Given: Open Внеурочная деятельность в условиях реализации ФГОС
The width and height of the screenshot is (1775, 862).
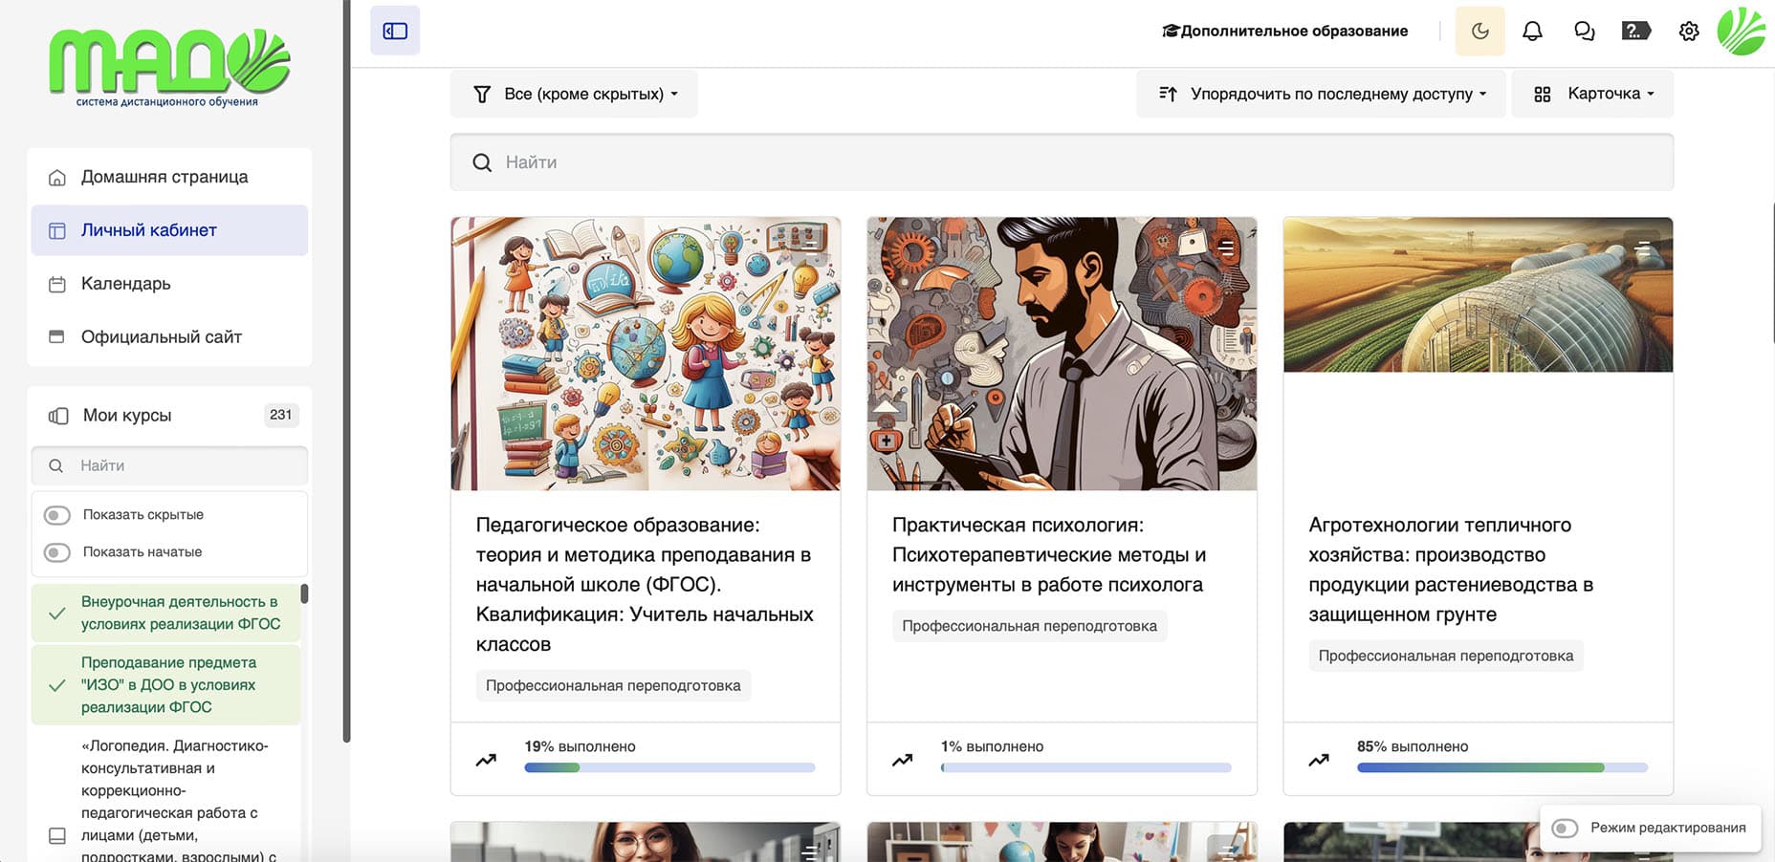Looking at the screenshot, I should point(165,613).
